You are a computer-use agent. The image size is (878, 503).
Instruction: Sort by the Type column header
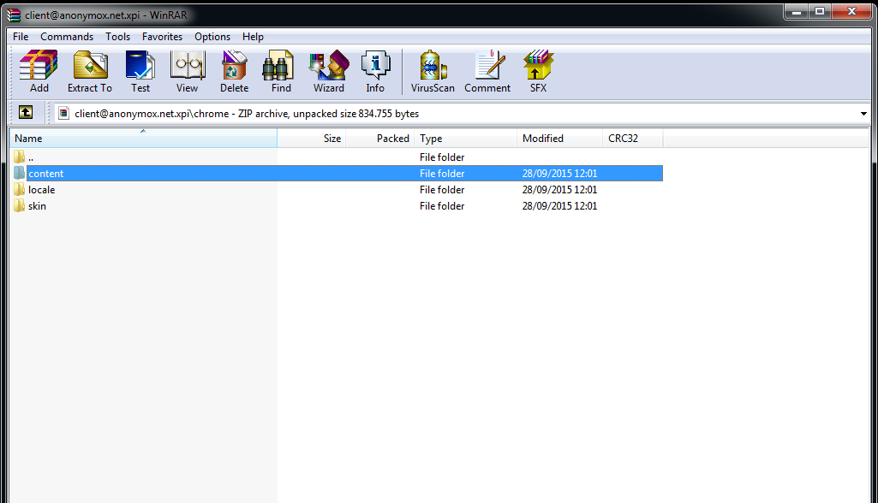tap(466, 139)
